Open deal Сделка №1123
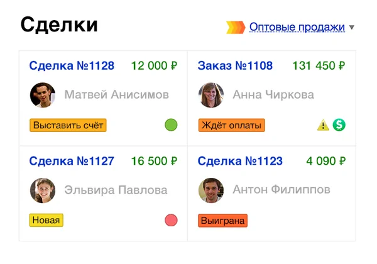This screenshot has width=377, height=264. click(240, 161)
